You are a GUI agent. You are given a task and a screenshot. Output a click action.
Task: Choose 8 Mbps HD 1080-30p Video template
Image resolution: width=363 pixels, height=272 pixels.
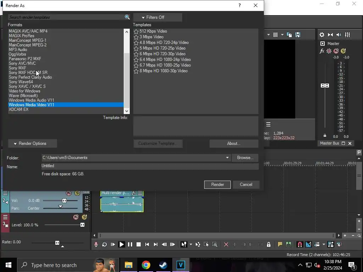click(x=163, y=71)
